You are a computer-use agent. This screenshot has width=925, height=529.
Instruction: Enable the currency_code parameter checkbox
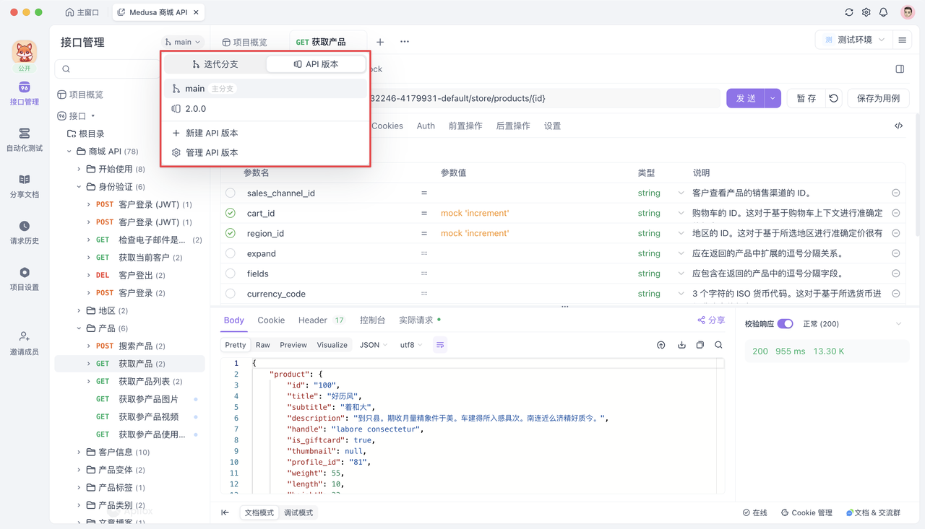click(x=231, y=294)
